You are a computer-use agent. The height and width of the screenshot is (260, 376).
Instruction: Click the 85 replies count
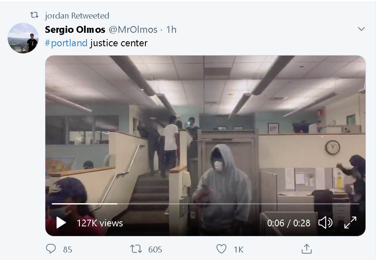(x=68, y=249)
